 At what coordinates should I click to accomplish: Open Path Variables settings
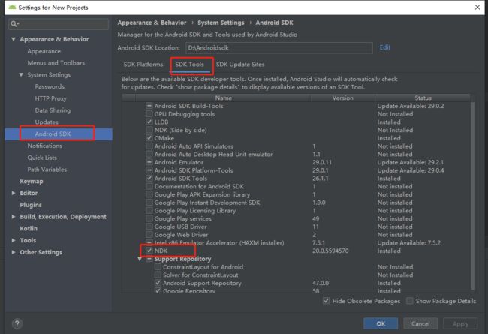pyautogui.click(x=47, y=170)
